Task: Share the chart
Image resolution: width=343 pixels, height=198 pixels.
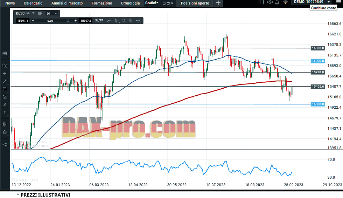Action: point(5,144)
